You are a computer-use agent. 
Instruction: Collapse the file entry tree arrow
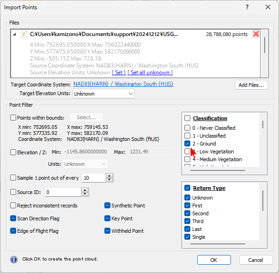(14, 34)
